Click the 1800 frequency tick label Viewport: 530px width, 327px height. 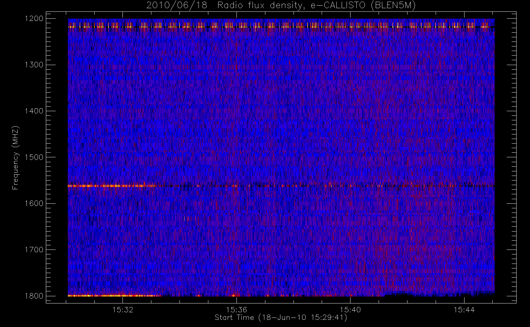click(x=34, y=296)
